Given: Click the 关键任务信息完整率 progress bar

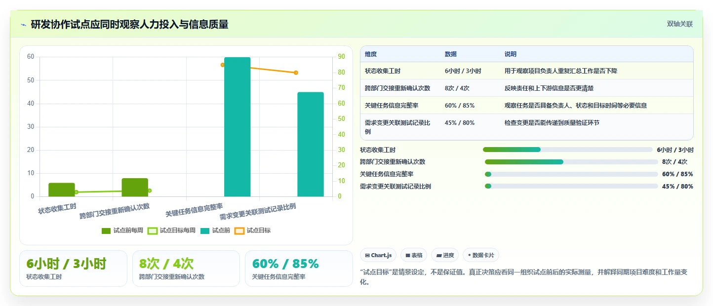Looking at the screenshot, I should (571, 174).
